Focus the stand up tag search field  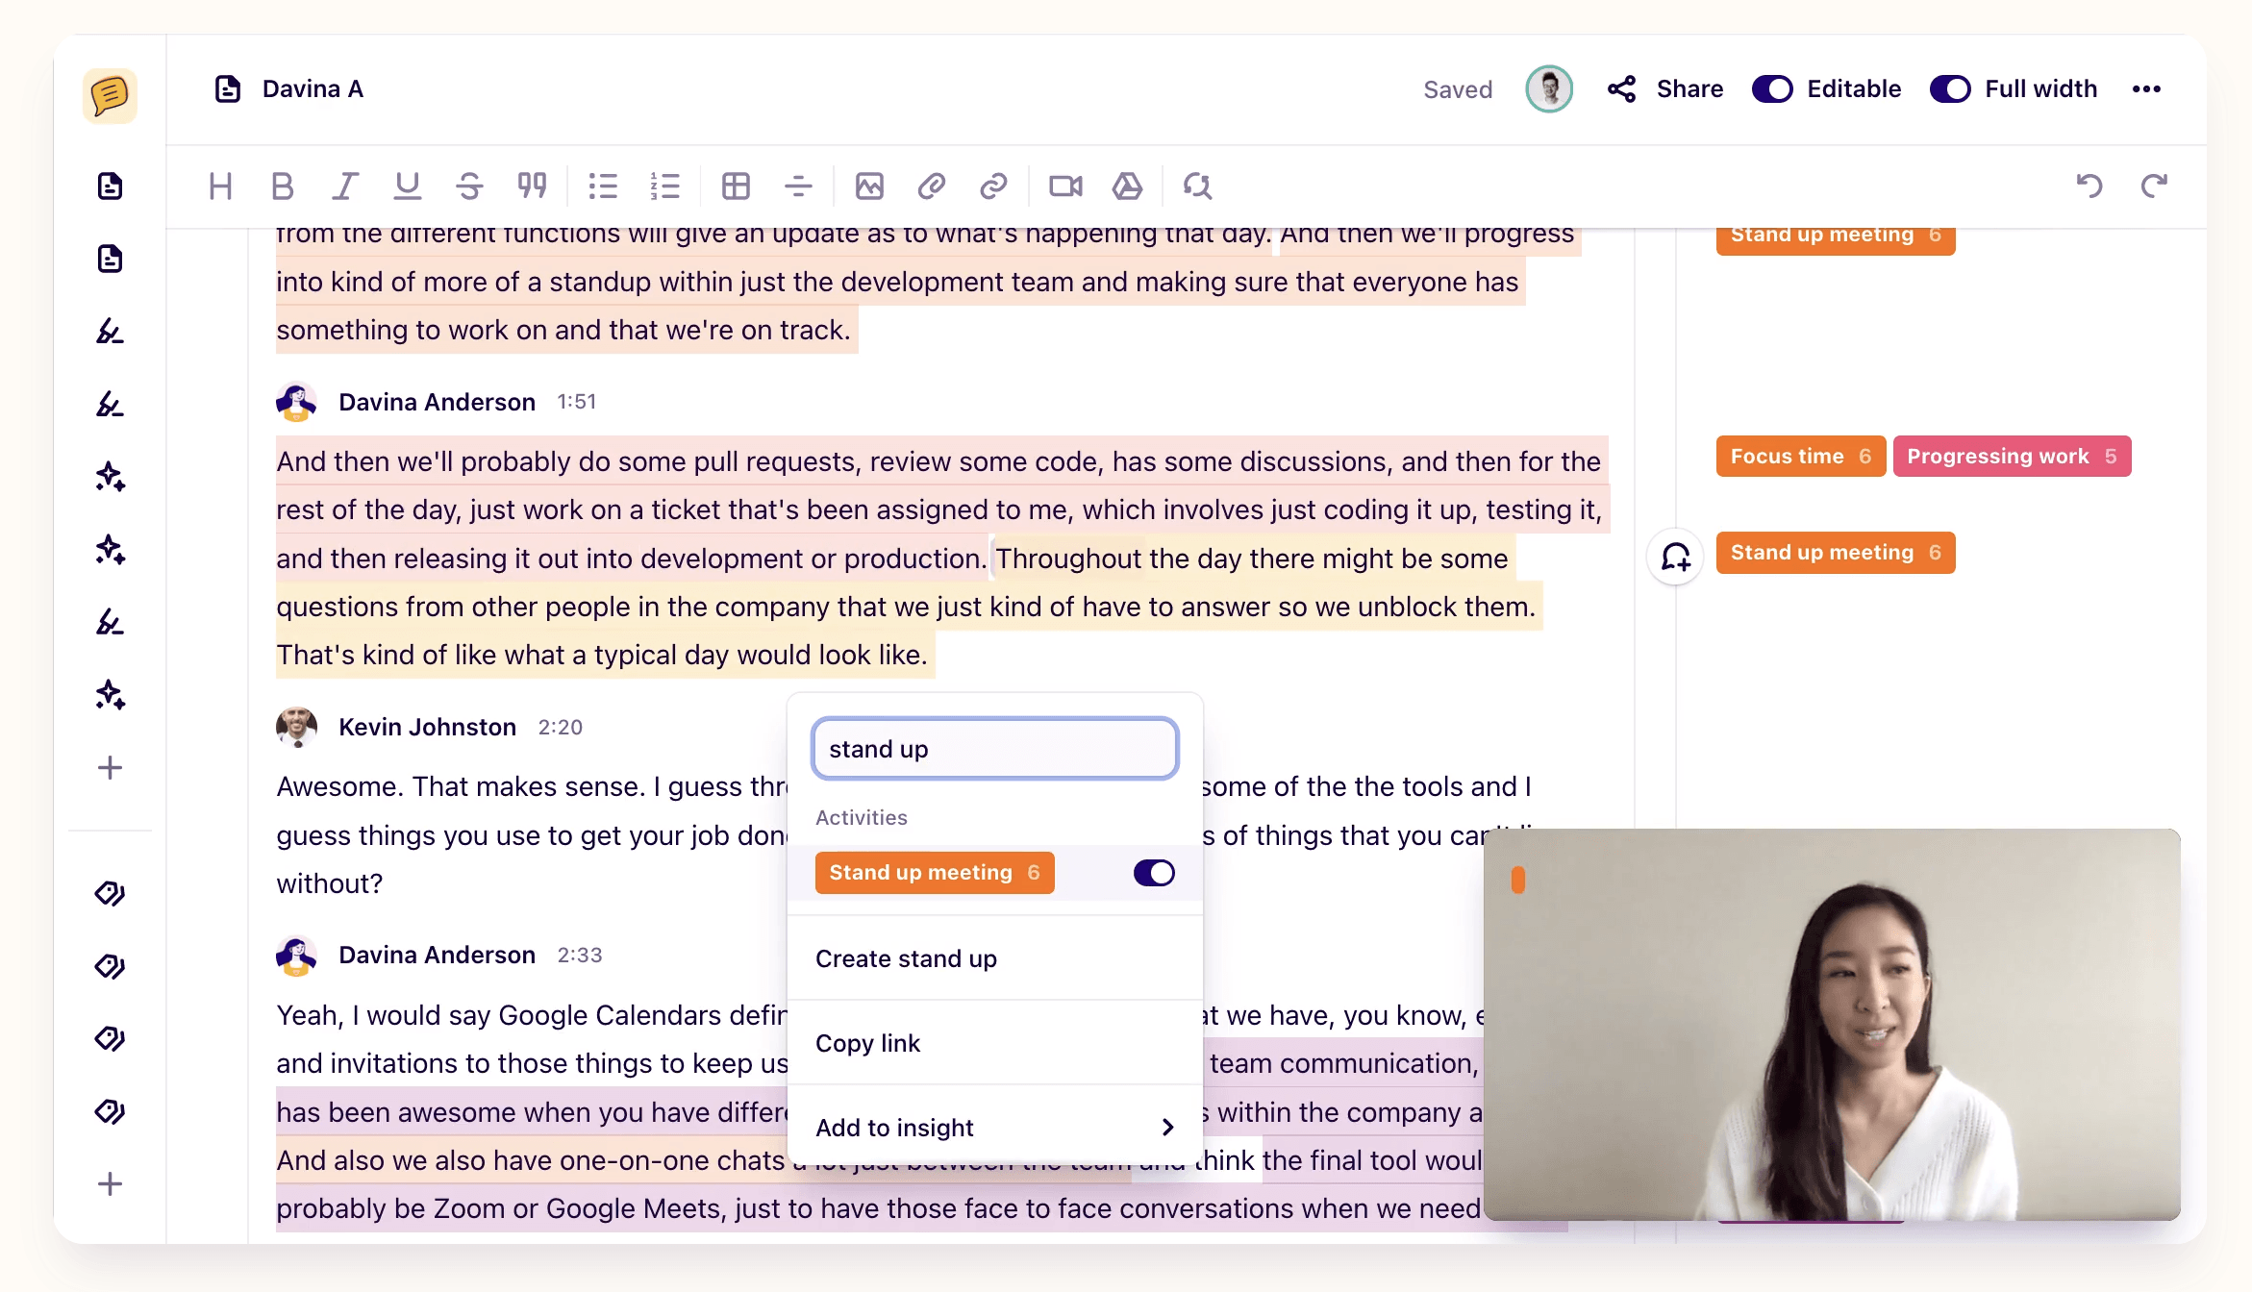[994, 749]
